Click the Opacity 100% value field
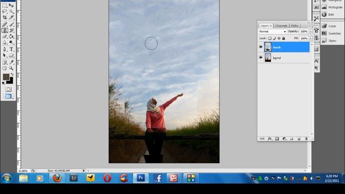345x194 pixels. pyautogui.click(x=304, y=31)
